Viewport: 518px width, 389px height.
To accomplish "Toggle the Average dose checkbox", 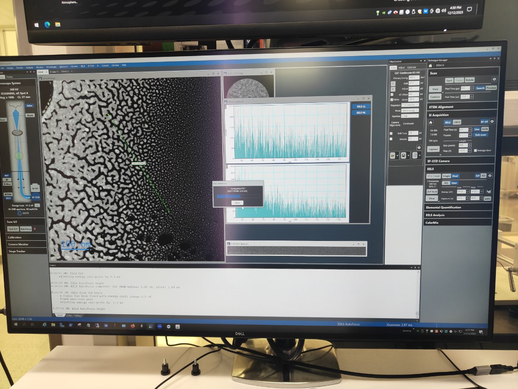I will point(475,150).
